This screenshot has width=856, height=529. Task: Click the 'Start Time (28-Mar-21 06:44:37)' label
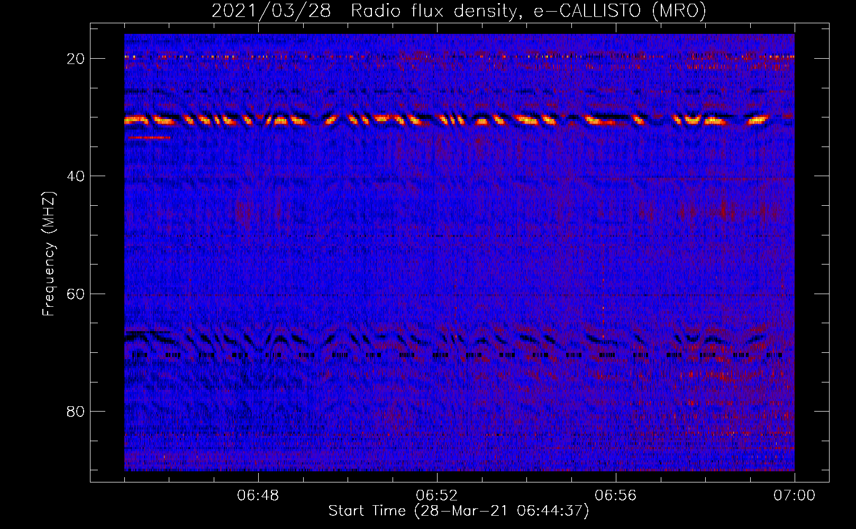click(x=458, y=511)
